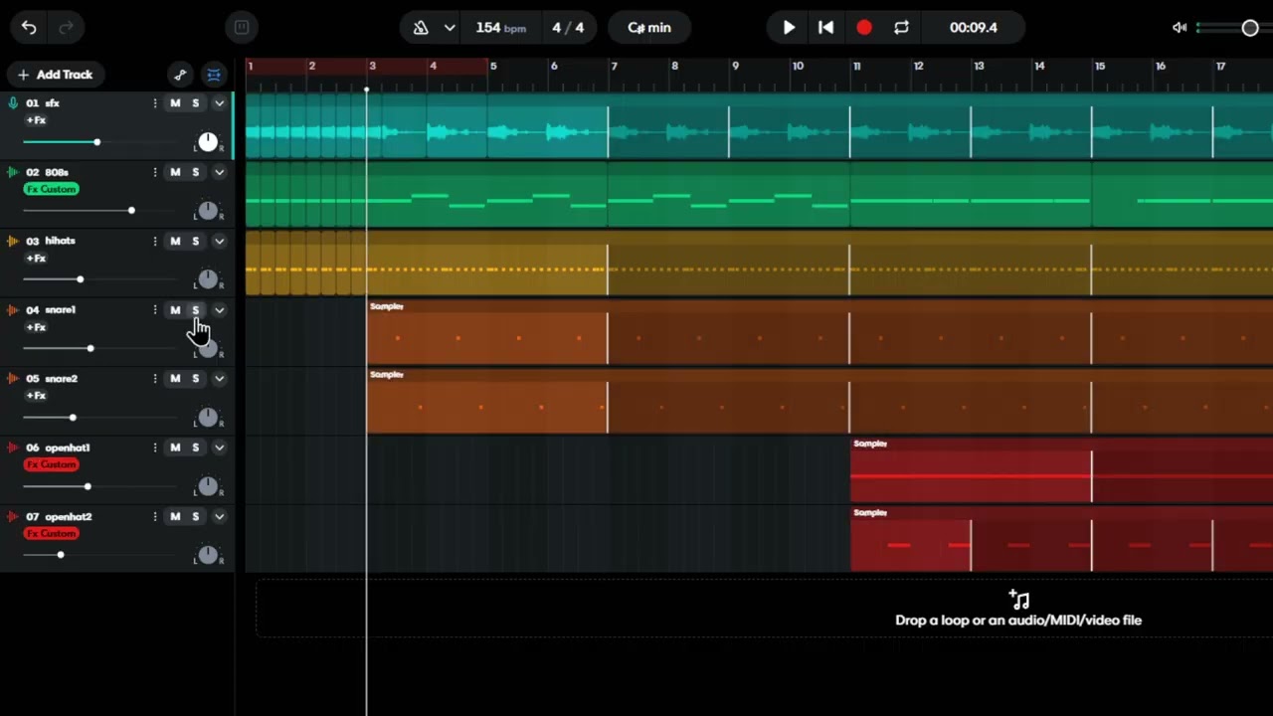Open the C# min key selector
The image size is (1273, 716).
click(x=649, y=28)
